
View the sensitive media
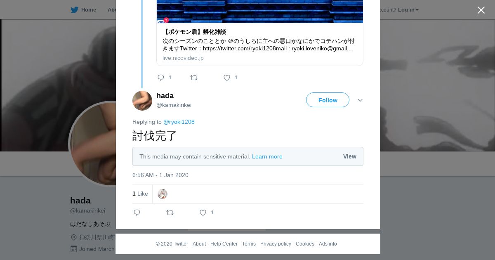coord(349,156)
